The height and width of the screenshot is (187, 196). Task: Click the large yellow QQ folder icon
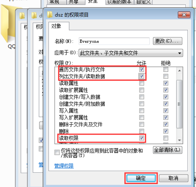8,23
